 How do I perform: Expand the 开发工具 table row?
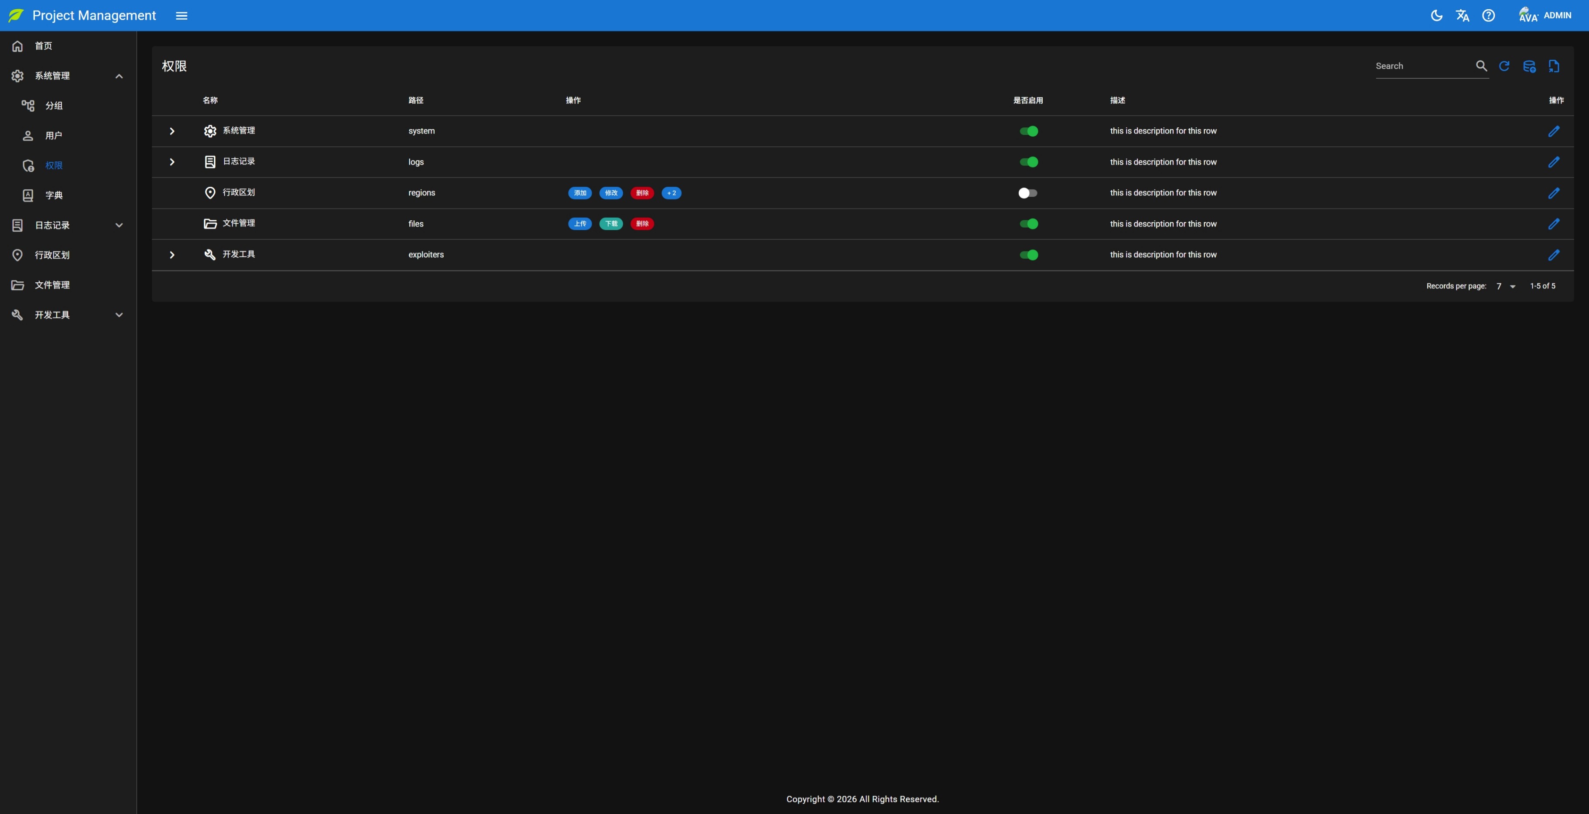pos(172,255)
